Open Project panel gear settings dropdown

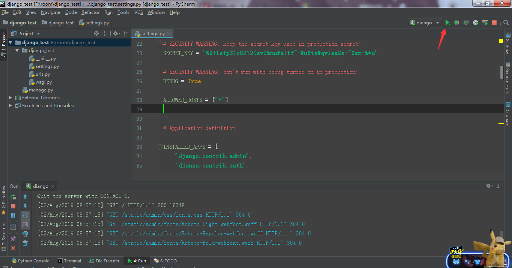click(x=116, y=33)
